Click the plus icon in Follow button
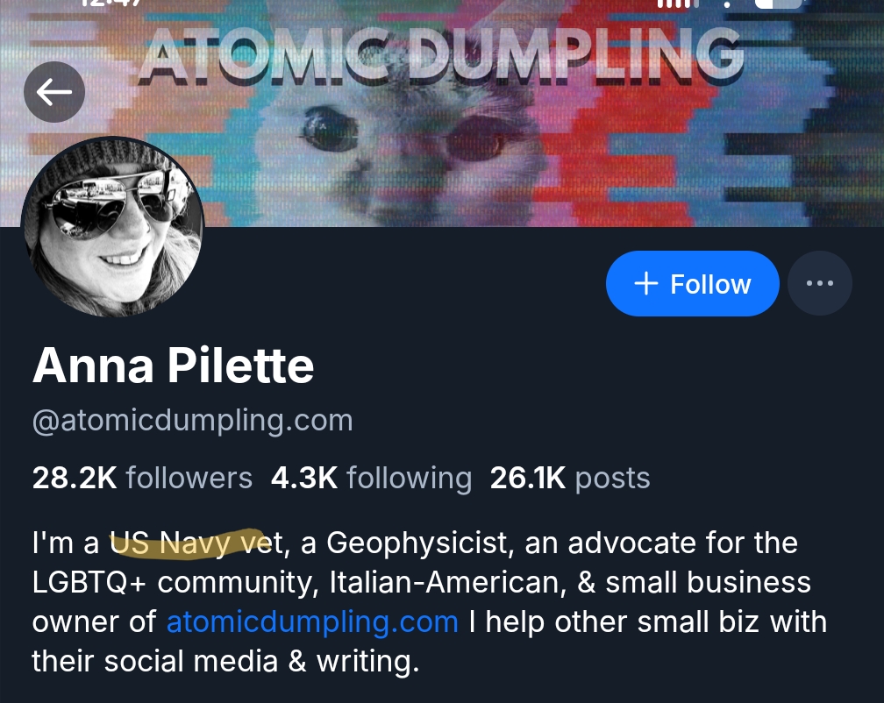 coord(645,284)
